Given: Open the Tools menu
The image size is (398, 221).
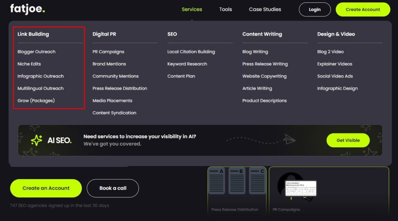Looking at the screenshot, I should click(226, 9).
